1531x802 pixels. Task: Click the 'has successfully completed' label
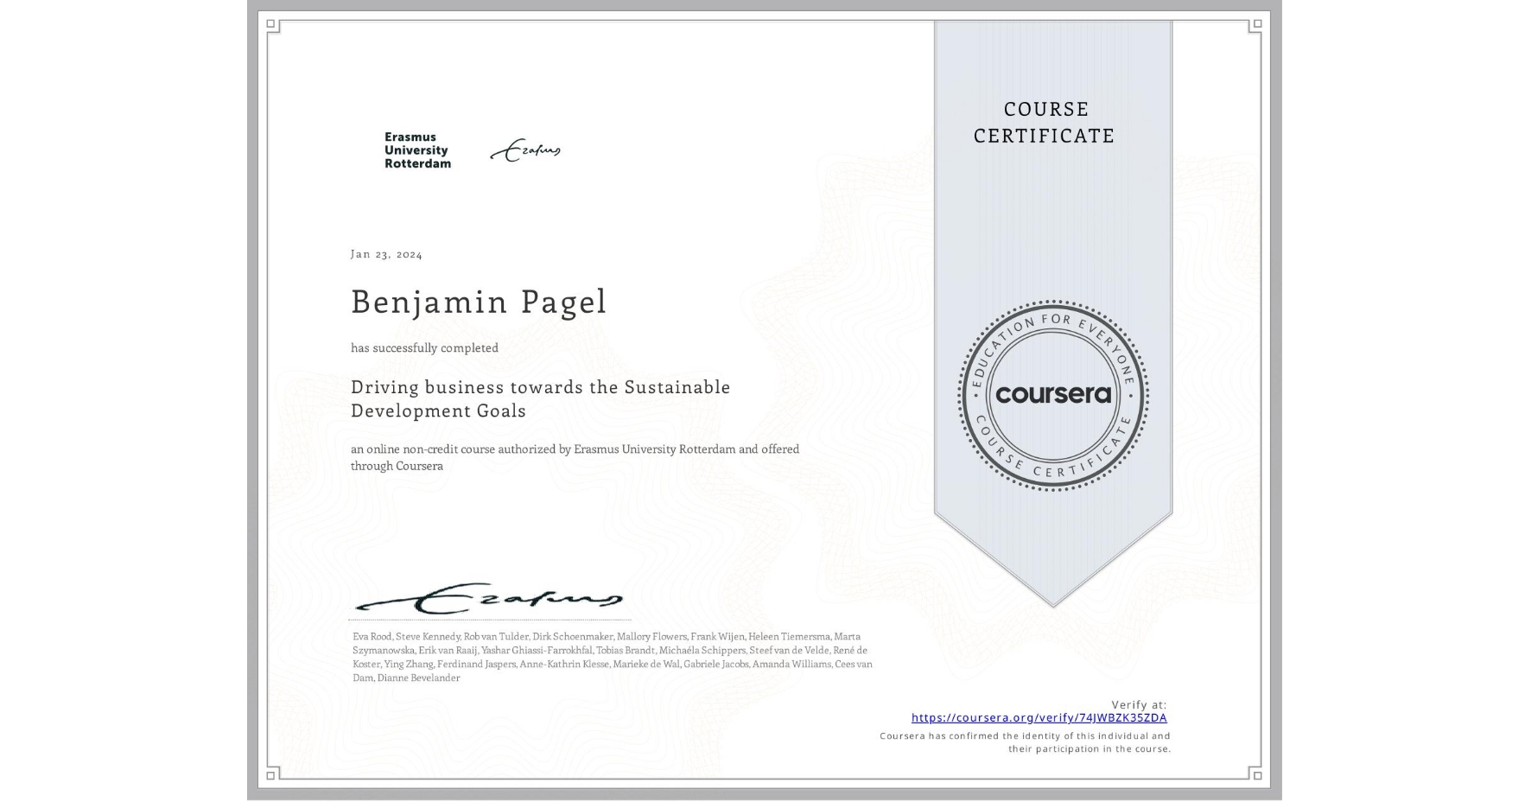(424, 347)
